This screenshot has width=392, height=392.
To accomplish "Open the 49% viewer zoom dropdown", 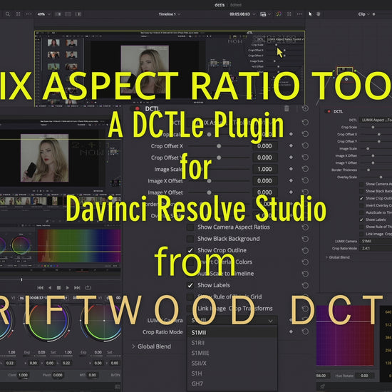I will tap(43, 14).
